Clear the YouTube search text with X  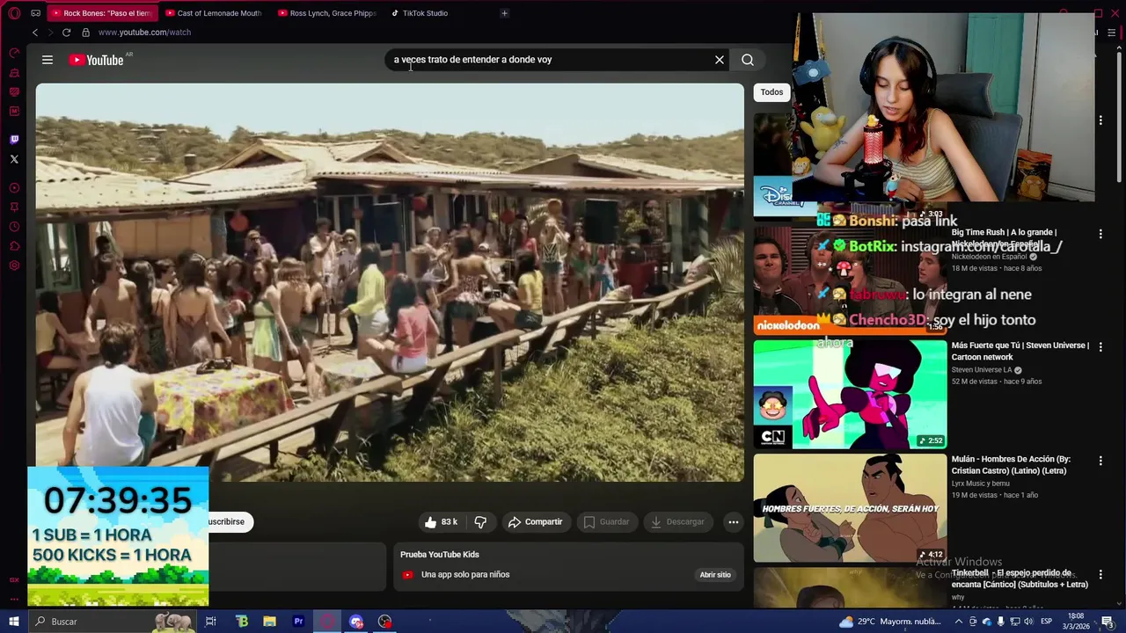pos(720,60)
